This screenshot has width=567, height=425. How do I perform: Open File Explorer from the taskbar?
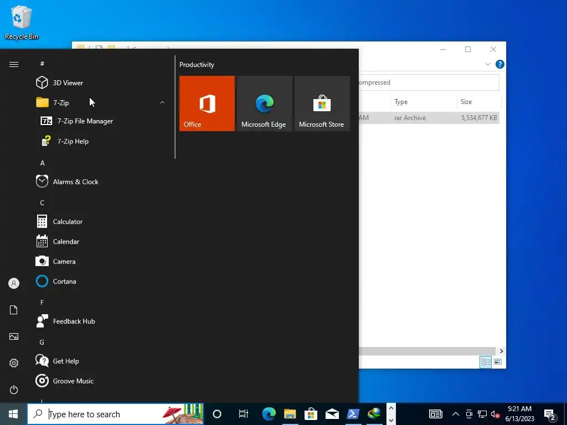click(x=290, y=414)
